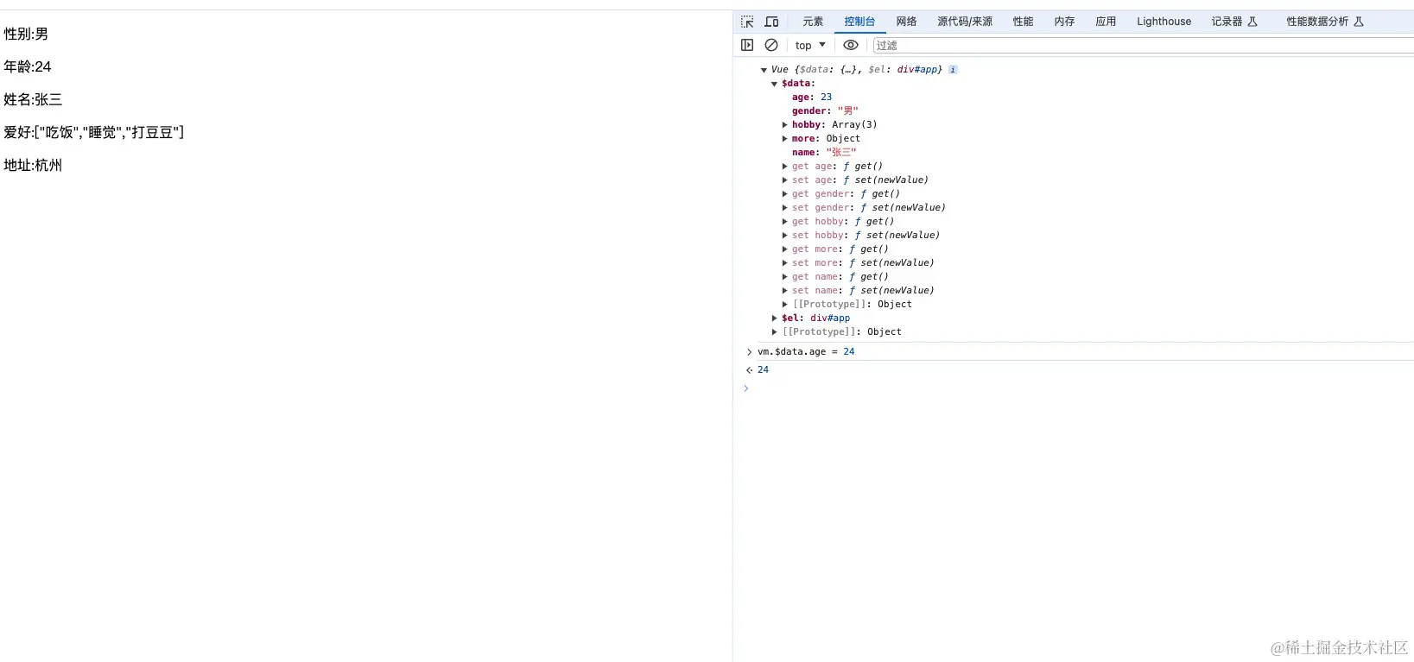Viewport: 1414px width, 662px height.
Task: Expand the hobby Array(3) entry
Action: (x=784, y=125)
